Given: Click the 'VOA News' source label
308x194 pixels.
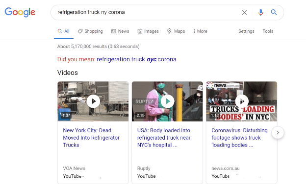Looking at the screenshot, I should (x=74, y=169).
